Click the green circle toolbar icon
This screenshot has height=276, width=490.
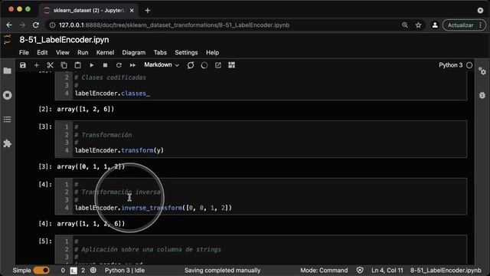[204, 65]
